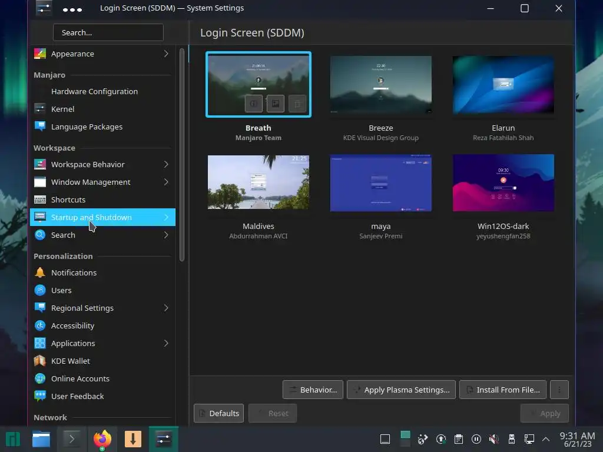
Task: Click the three-dot menu in title bar
Action: (72, 9)
